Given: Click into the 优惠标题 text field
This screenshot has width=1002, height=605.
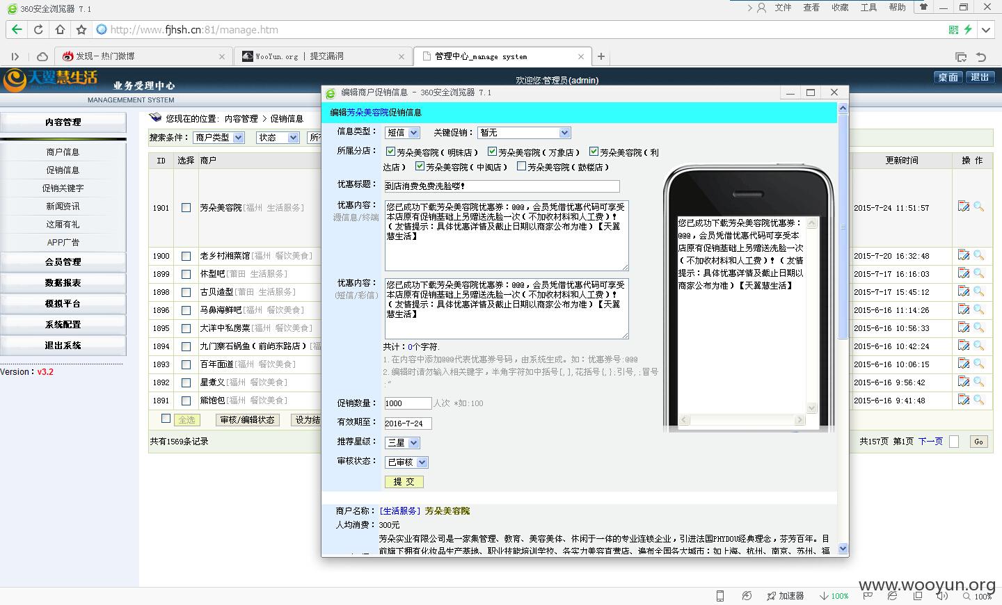Looking at the screenshot, I should tap(502, 186).
